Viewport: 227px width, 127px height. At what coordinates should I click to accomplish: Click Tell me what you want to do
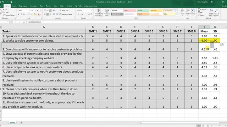click(88, 6)
